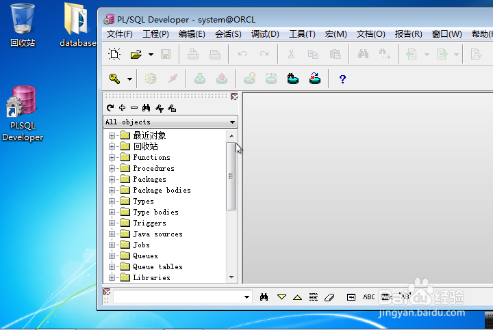Open the dropdown arrow beside the key icon
The width and height of the screenshot is (493, 330).
point(129,79)
